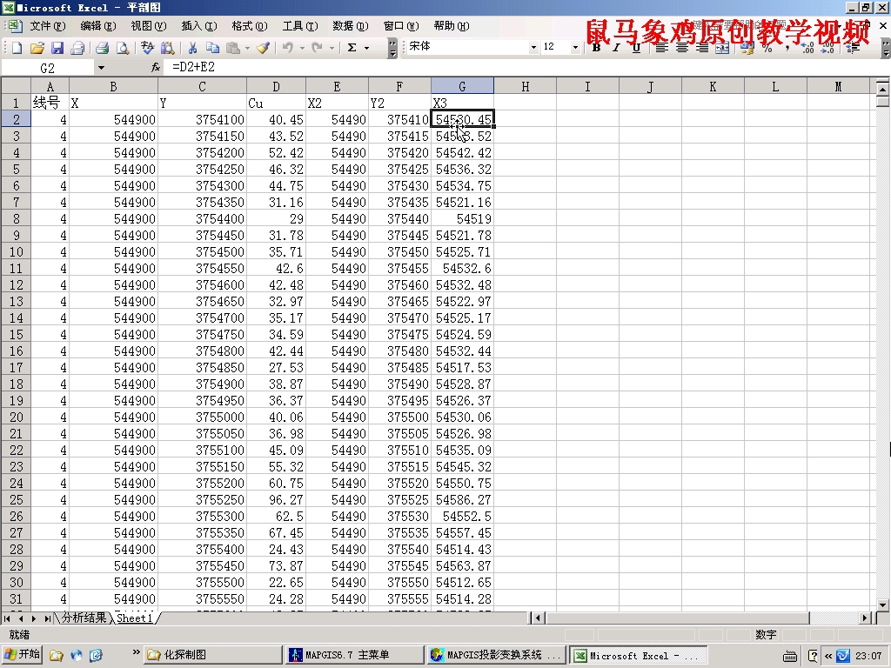Increase decimal places
The image size is (891, 668).
(807, 49)
